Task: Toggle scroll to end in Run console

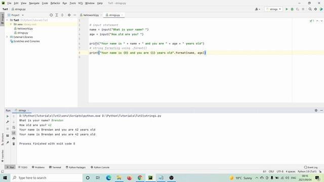Action: pos(14,132)
